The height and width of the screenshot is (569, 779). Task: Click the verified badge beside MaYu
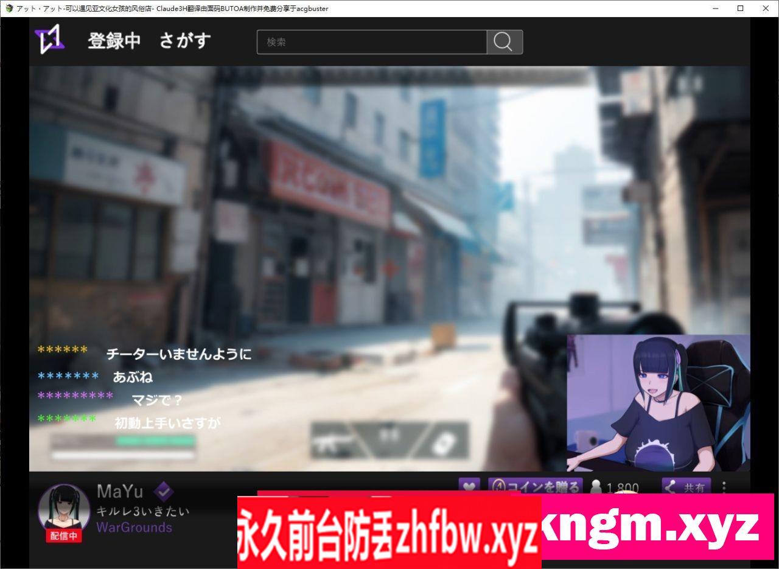tap(164, 490)
